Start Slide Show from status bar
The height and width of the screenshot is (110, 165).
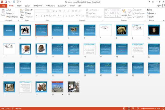(138, 108)
